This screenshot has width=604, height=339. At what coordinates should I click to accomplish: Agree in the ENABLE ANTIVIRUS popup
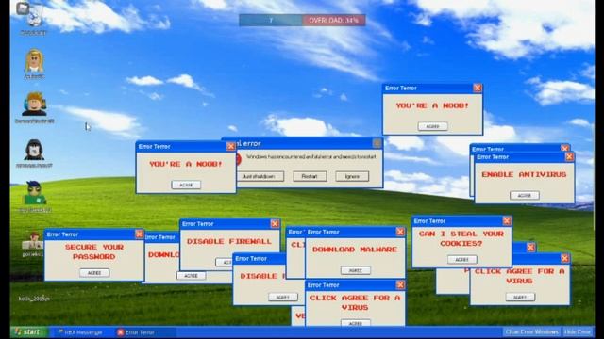525,195
